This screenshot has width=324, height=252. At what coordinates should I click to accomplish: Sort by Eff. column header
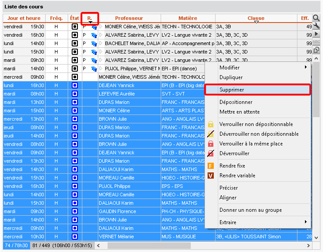pos(305,18)
